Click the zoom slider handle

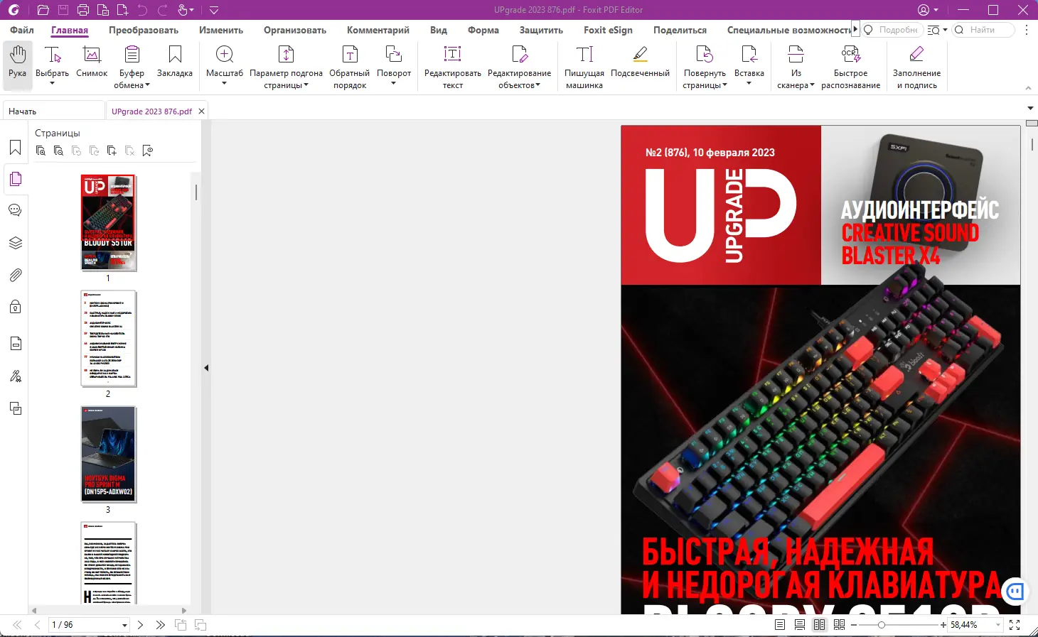pyautogui.click(x=882, y=625)
